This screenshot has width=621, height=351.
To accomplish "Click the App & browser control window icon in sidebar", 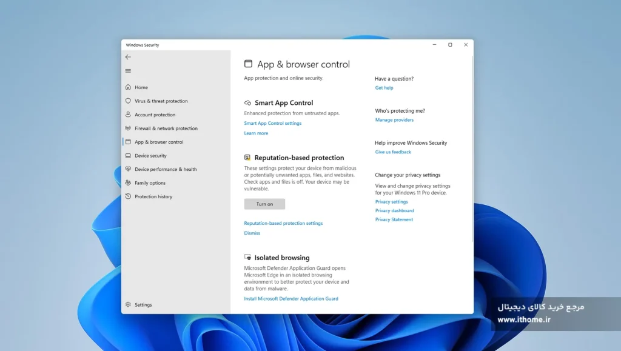I will 128,142.
